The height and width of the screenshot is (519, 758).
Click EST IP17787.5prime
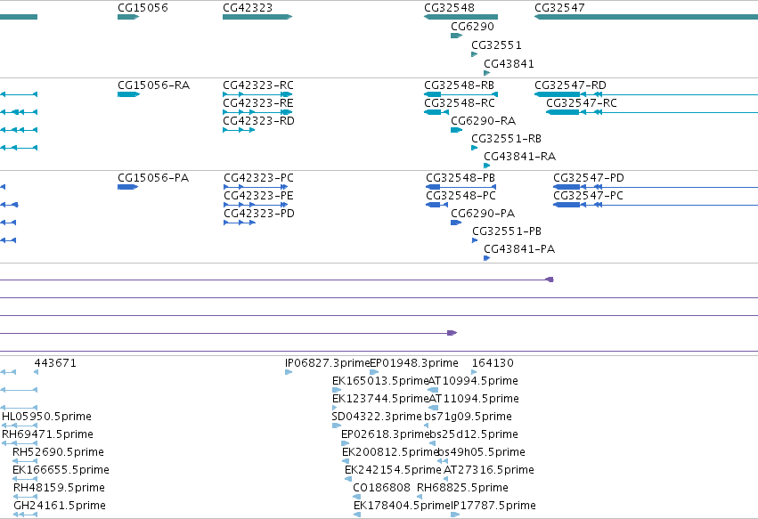(493, 506)
